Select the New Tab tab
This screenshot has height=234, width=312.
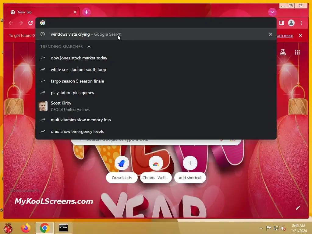pyautogui.click(x=43, y=12)
